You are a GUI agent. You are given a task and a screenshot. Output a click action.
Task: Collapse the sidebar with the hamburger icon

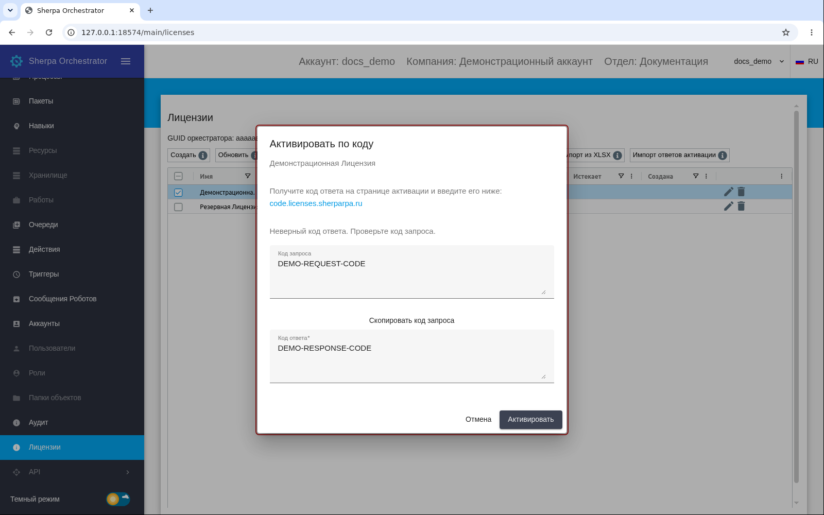(x=126, y=61)
